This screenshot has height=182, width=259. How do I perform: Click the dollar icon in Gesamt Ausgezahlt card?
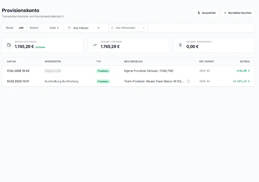(180, 45)
